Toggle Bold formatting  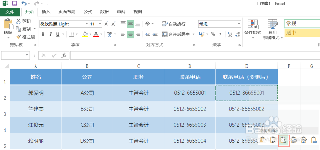coord(43,34)
